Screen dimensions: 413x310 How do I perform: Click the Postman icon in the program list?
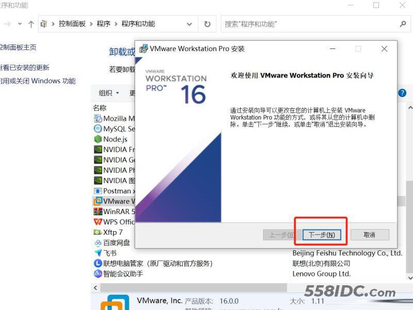(98, 191)
